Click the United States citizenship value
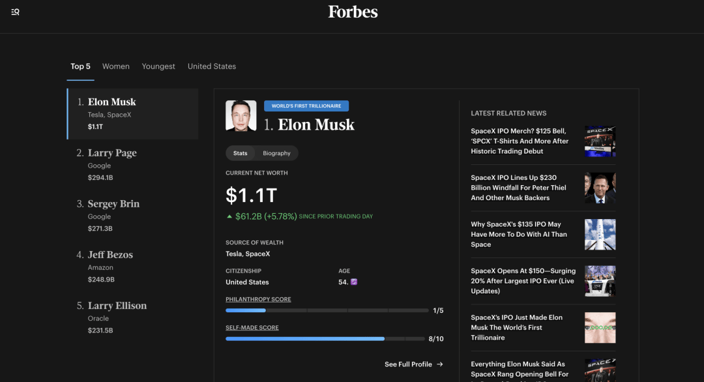704x382 pixels. pyautogui.click(x=247, y=282)
